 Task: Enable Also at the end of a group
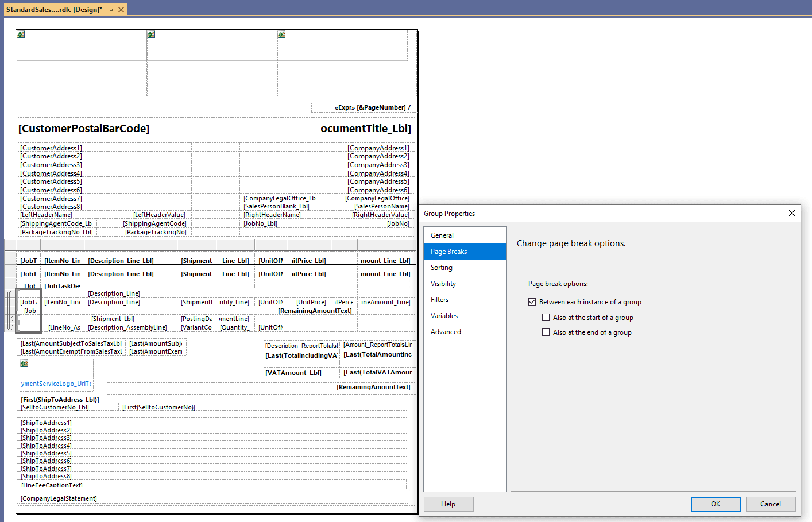(546, 332)
